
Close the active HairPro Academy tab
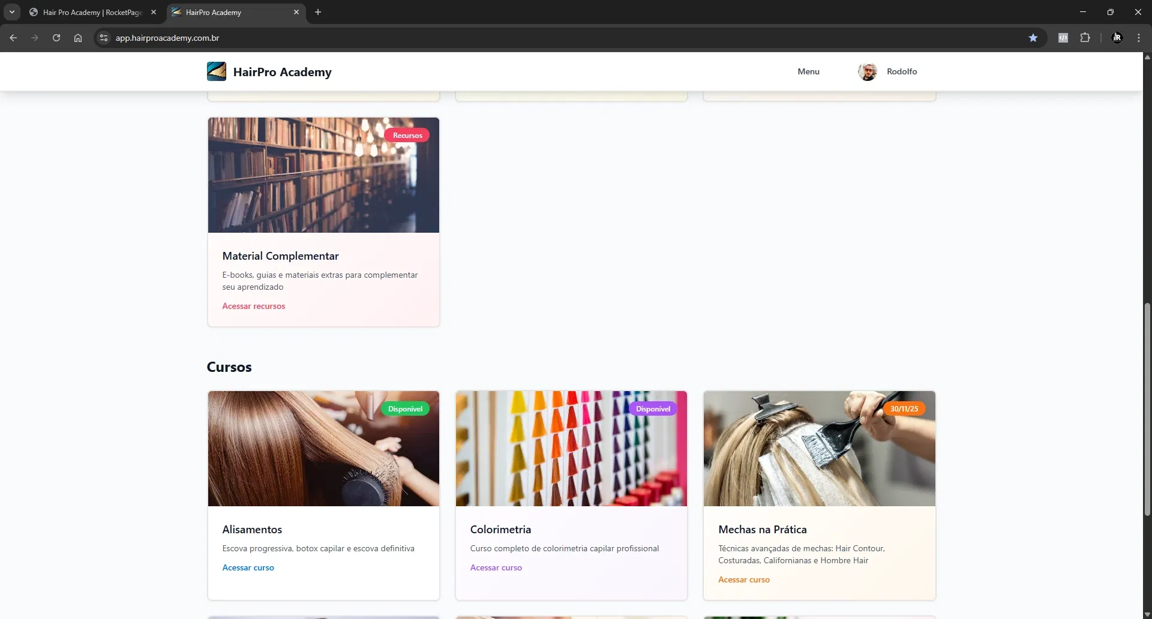296,12
